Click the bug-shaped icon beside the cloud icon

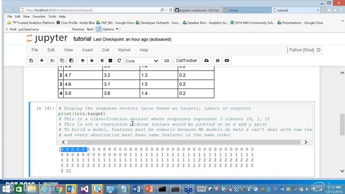click(x=218, y=60)
